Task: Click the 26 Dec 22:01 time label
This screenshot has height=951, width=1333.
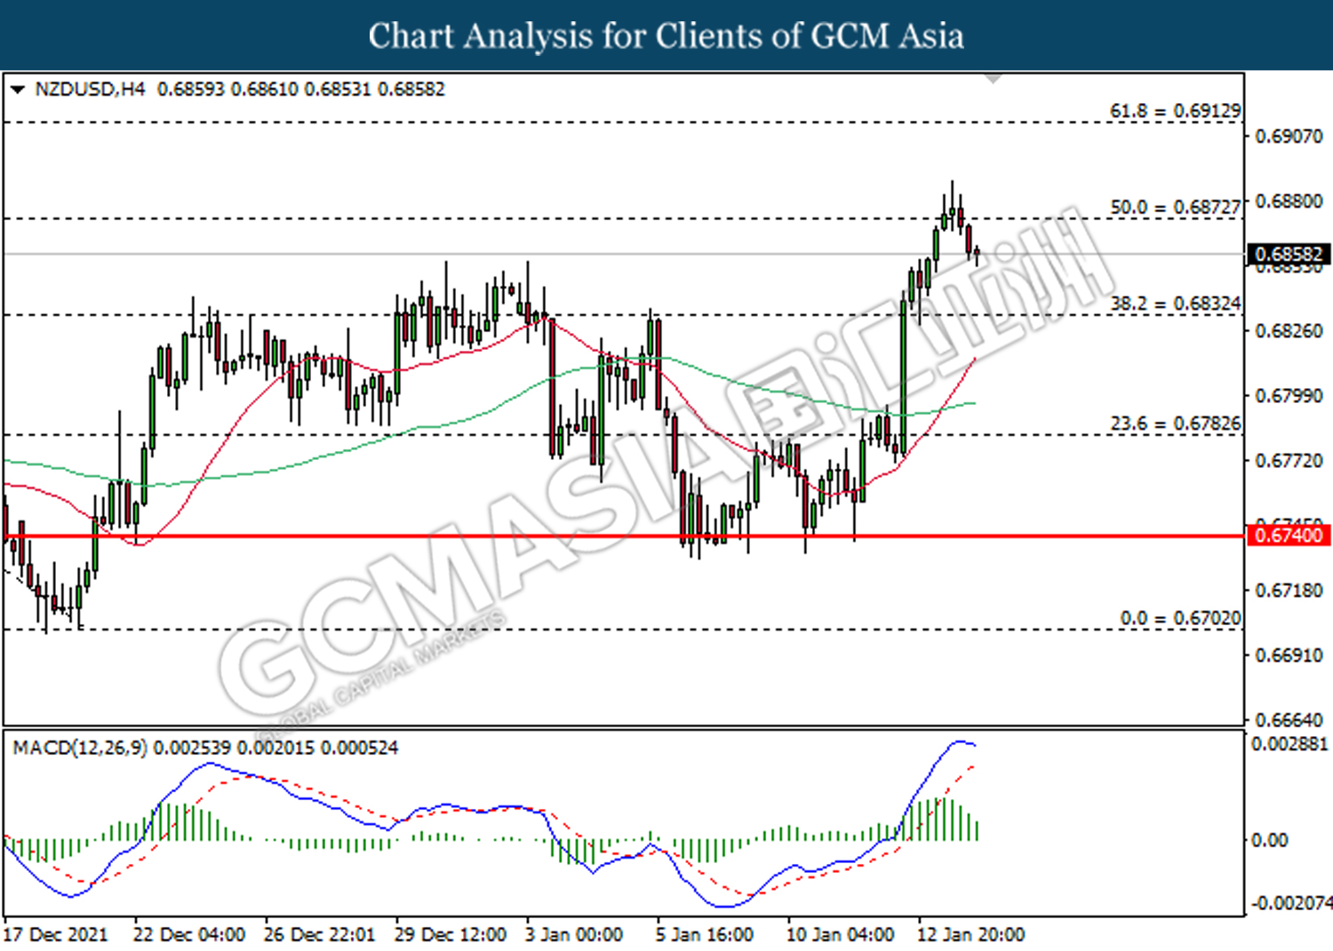Action: (x=320, y=935)
